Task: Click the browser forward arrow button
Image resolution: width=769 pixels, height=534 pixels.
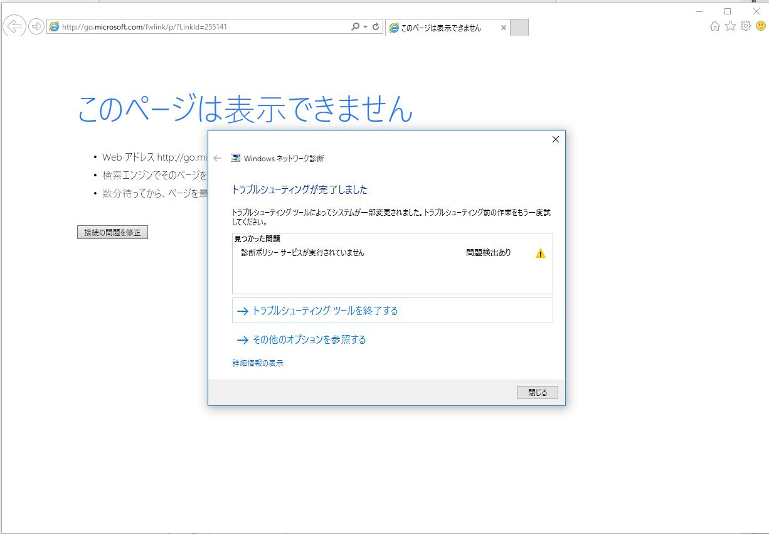Action: pos(36,26)
